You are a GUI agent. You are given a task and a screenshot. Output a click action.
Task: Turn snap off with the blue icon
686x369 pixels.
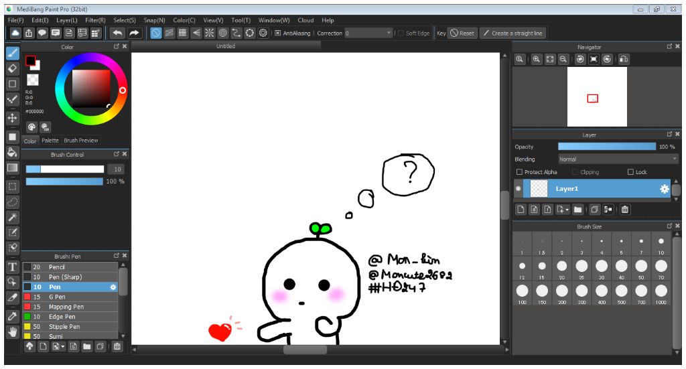pyautogui.click(x=155, y=33)
